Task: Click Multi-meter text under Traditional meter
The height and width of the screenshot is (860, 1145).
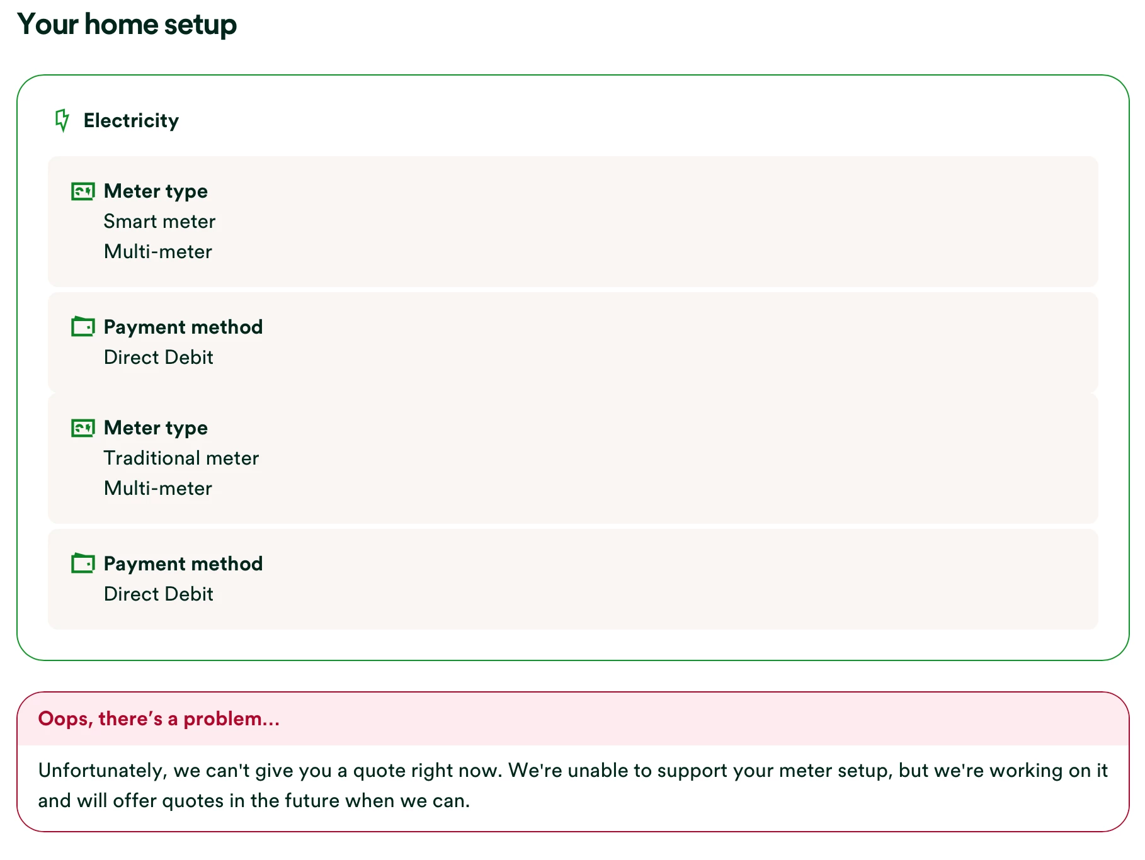Action: pos(157,489)
